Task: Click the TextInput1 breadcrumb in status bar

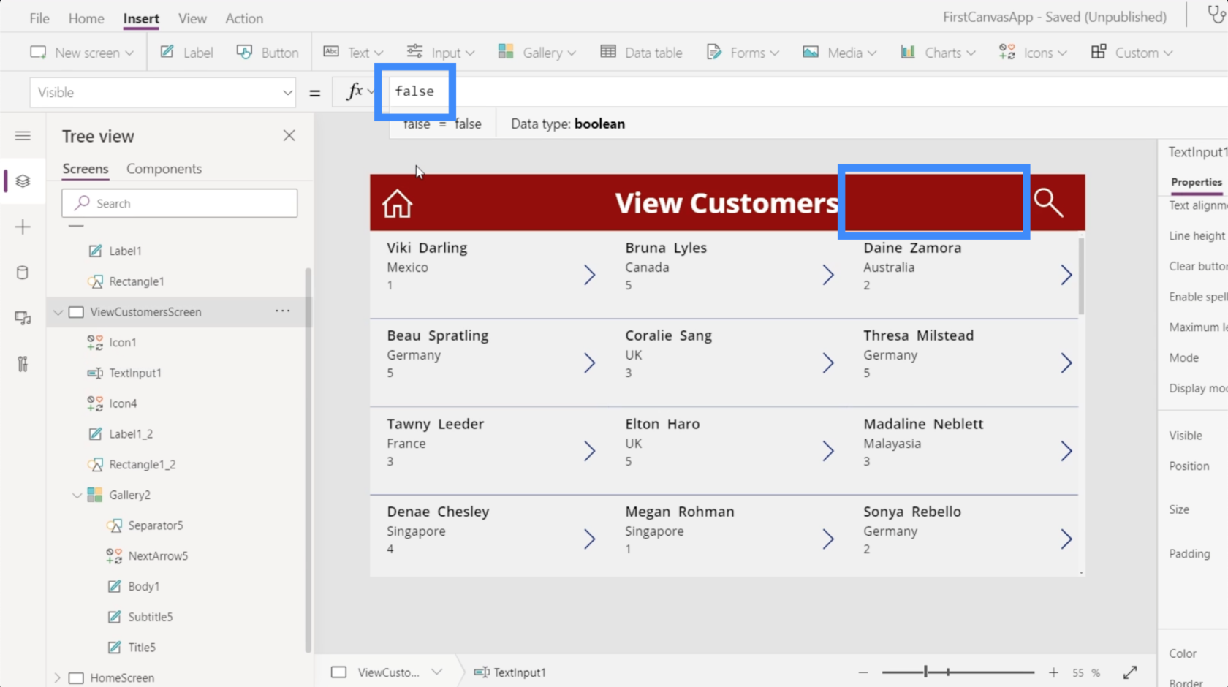Action: [510, 672]
